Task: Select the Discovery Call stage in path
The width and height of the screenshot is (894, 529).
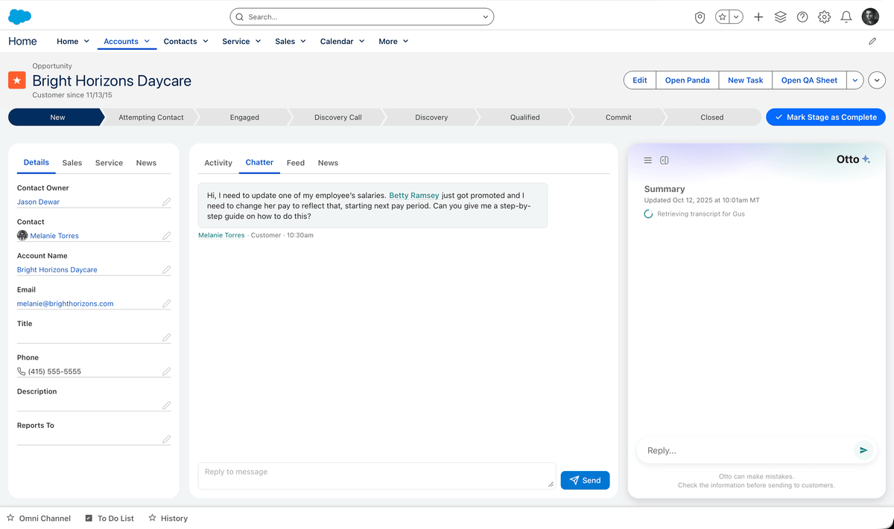Action: pyautogui.click(x=337, y=117)
